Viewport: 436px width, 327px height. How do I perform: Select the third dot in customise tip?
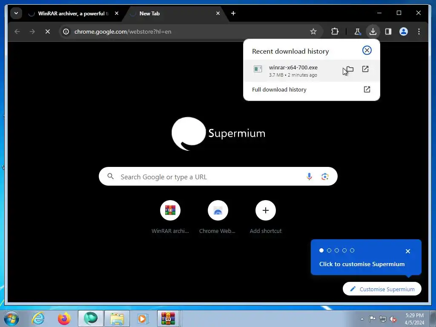(337, 250)
